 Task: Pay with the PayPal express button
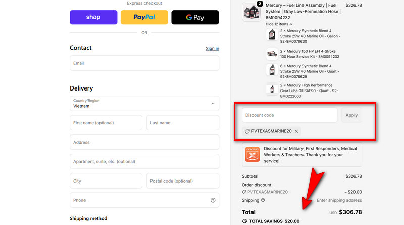[x=144, y=17]
